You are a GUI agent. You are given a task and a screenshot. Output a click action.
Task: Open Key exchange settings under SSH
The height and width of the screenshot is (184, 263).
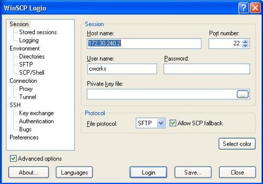[x=36, y=113]
